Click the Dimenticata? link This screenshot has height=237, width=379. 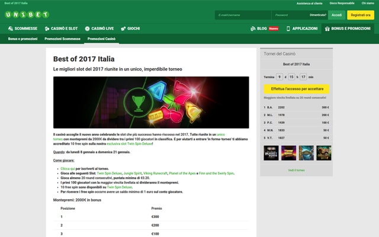pos(318,15)
